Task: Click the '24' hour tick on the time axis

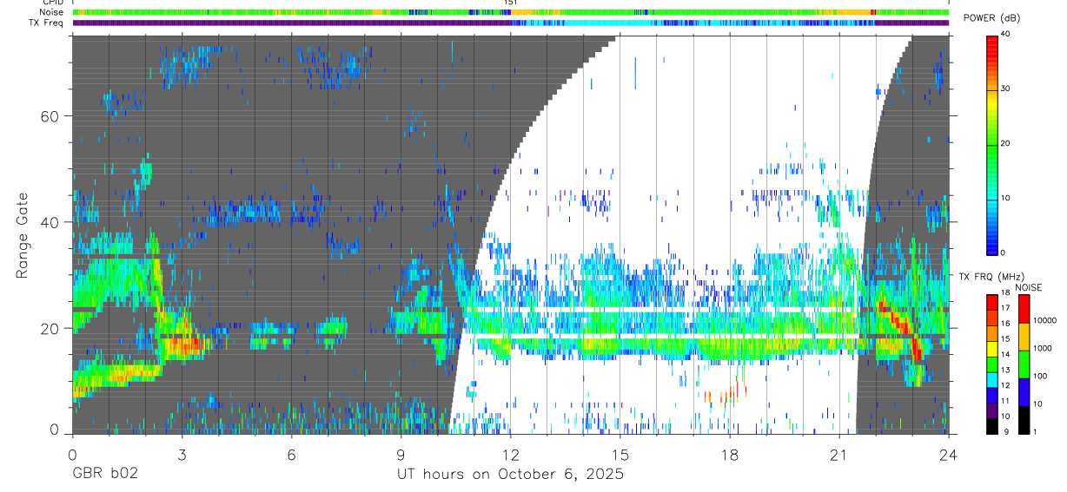Action: pyautogui.click(x=948, y=454)
